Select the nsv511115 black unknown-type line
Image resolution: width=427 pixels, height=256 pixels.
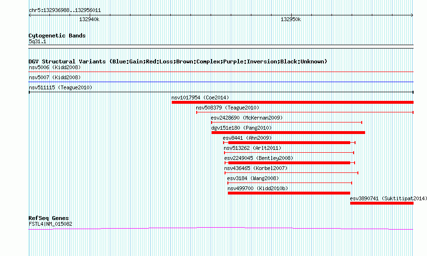[221, 92]
